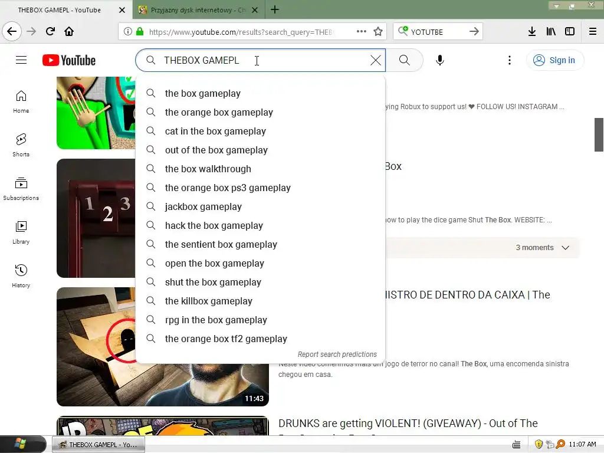Pick 'jackbox gameplay' from the suggestions
604x453 pixels.
tap(260, 207)
